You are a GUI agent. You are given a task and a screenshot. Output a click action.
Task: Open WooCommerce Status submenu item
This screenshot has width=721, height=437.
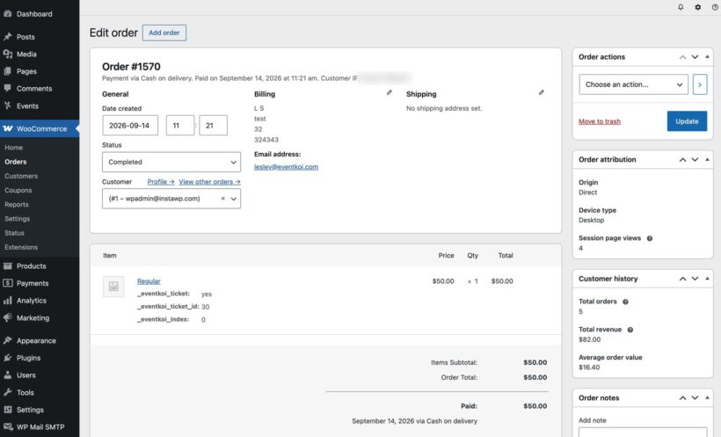click(14, 233)
